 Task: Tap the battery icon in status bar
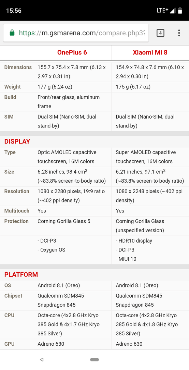pyautogui.click(x=180, y=11)
